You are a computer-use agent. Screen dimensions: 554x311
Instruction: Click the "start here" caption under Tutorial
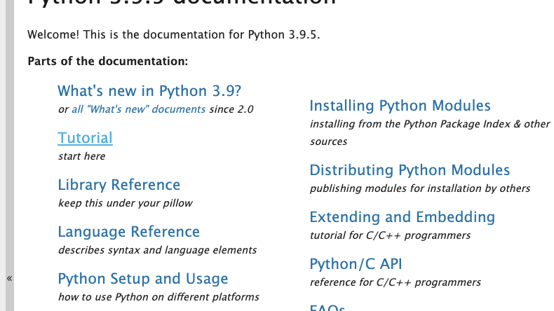click(x=81, y=156)
